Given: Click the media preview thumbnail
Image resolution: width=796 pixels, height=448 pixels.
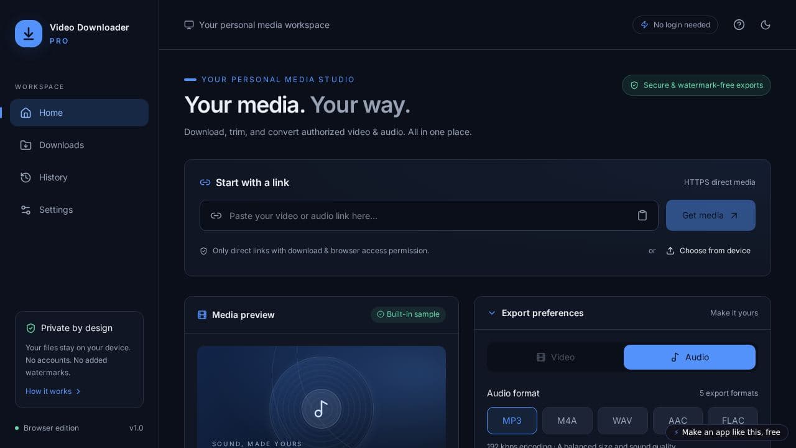Looking at the screenshot, I should click(x=322, y=397).
